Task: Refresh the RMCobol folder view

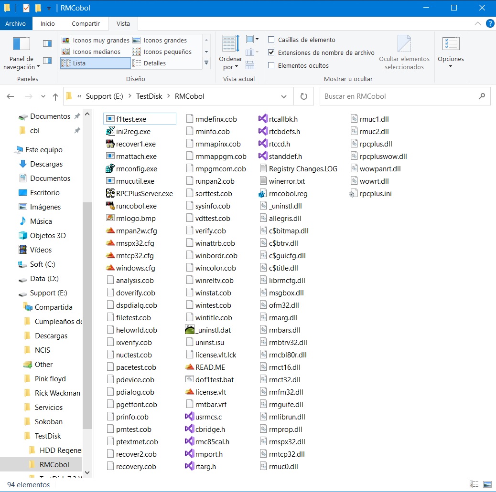Action: point(304,96)
